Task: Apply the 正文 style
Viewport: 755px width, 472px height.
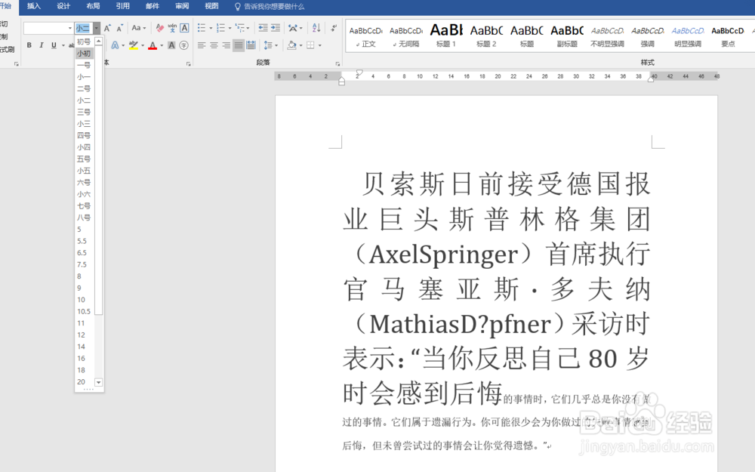Action: [x=366, y=36]
